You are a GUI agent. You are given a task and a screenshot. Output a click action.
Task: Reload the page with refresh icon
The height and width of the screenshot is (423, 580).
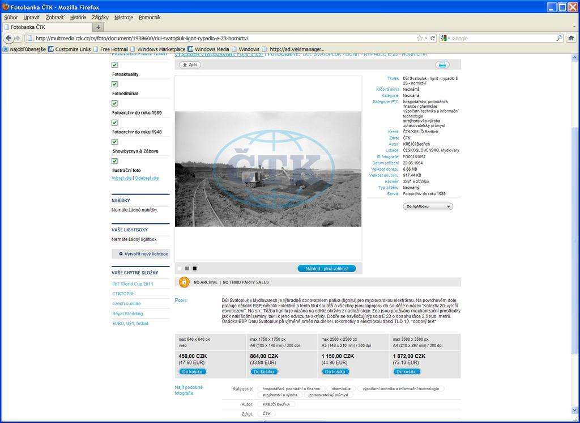click(x=432, y=38)
